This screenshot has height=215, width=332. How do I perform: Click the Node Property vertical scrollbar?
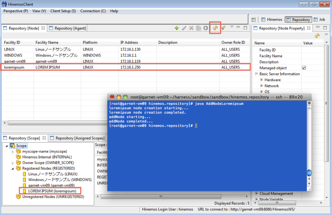click(326, 103)
